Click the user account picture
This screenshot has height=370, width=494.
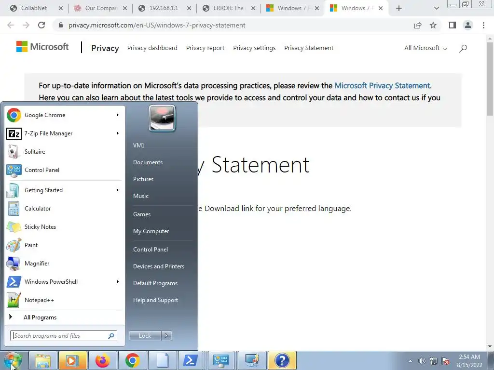tap(162, 119)
